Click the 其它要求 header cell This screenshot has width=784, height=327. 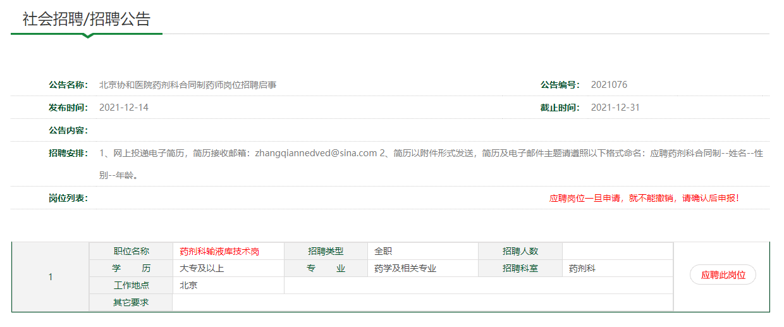pos(131,302)
